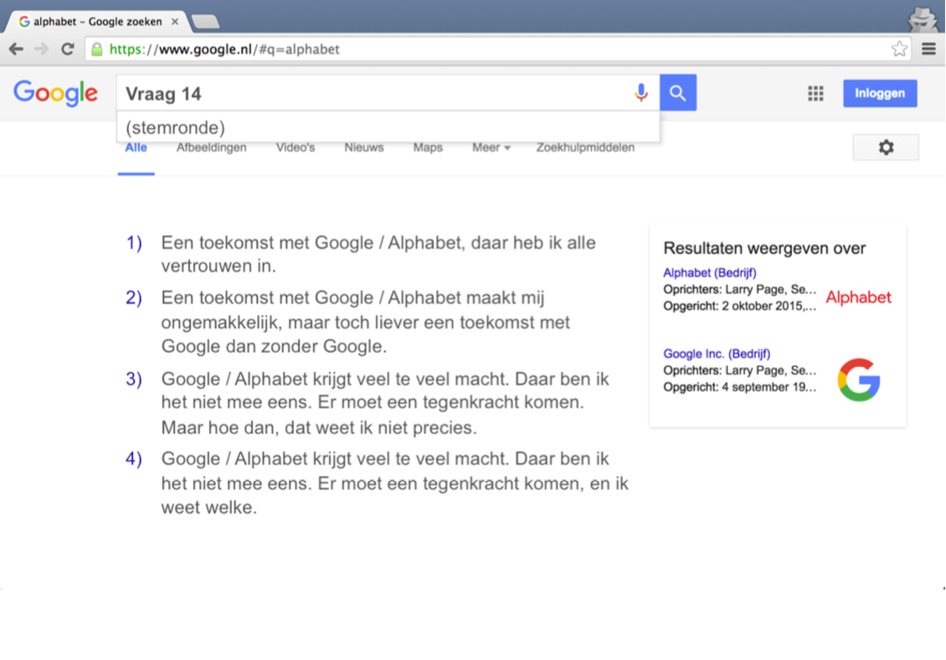Expand the Meer dropdown menu
The image size is (946, 660).
pos(491,148)
